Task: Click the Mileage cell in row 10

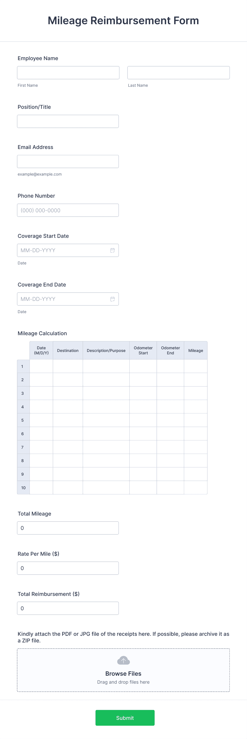Action: click(x=195, y=487)
